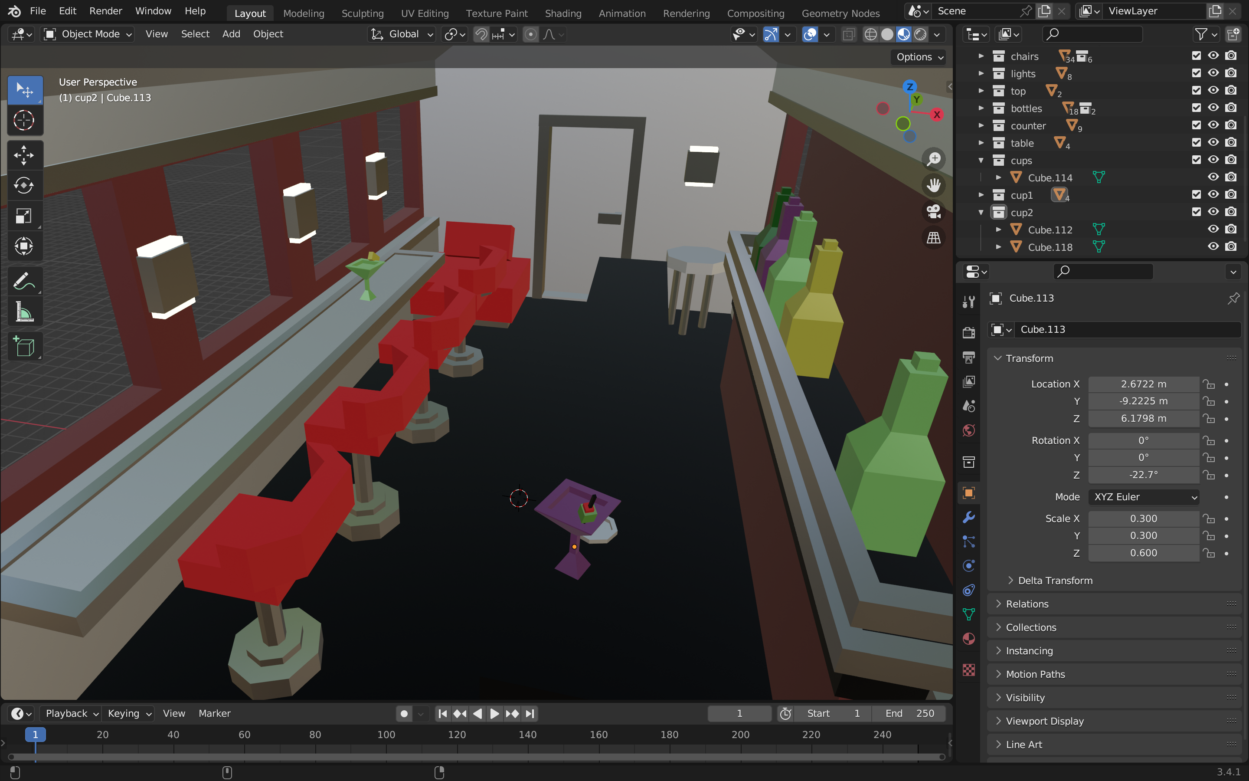Click the Add Cube tool
Screen dimensions: 1249x781
click(24, 346)
